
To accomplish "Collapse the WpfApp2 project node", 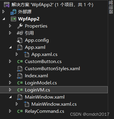I will (x=4, y=19).
